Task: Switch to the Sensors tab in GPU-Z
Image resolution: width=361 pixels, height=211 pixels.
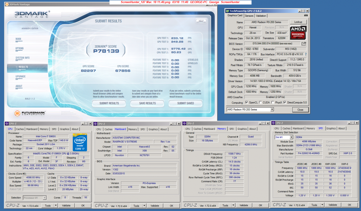Action: point(249,16)
